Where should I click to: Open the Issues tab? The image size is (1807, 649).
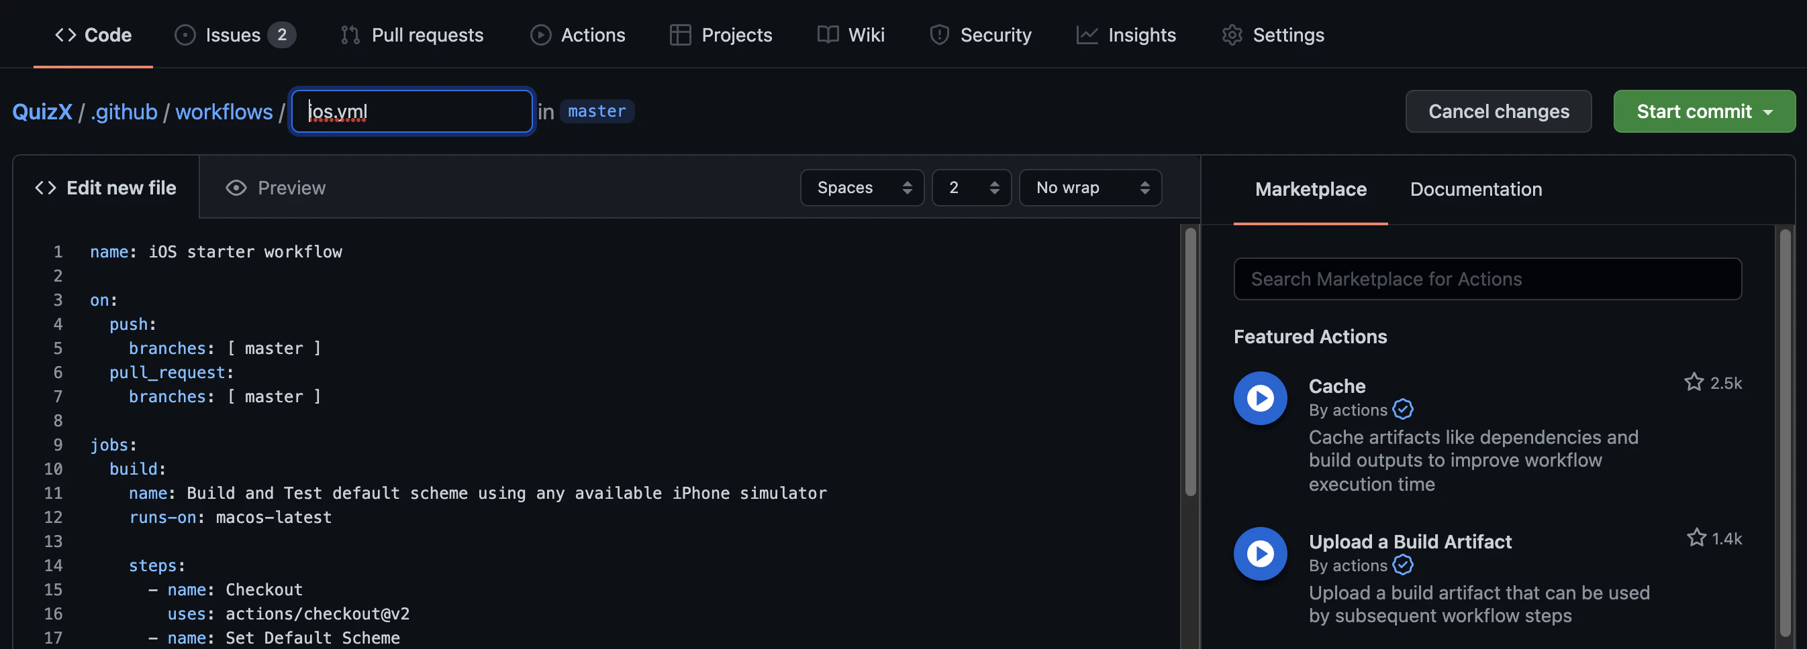pos(234,34)
